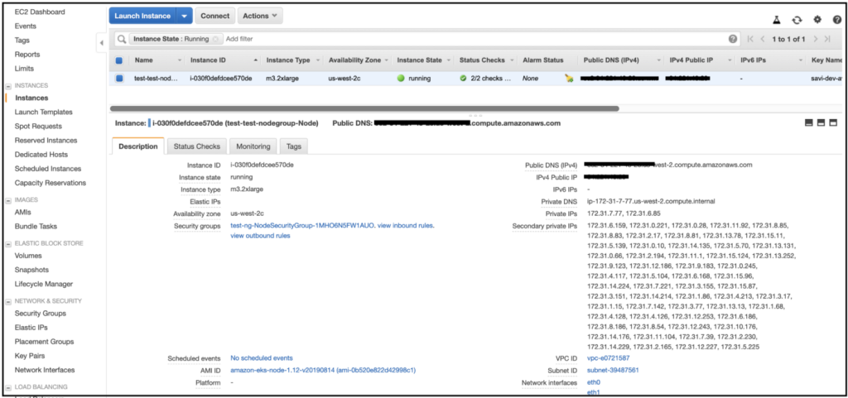Go to next page of results
The height and width of the screenshot is (398, 848).
816,39
